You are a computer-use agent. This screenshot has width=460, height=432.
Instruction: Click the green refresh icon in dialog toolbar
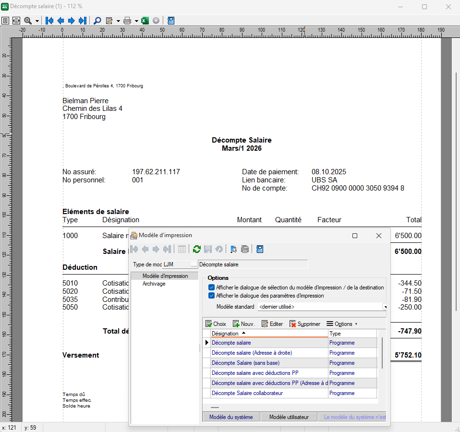tap(197, 249)
